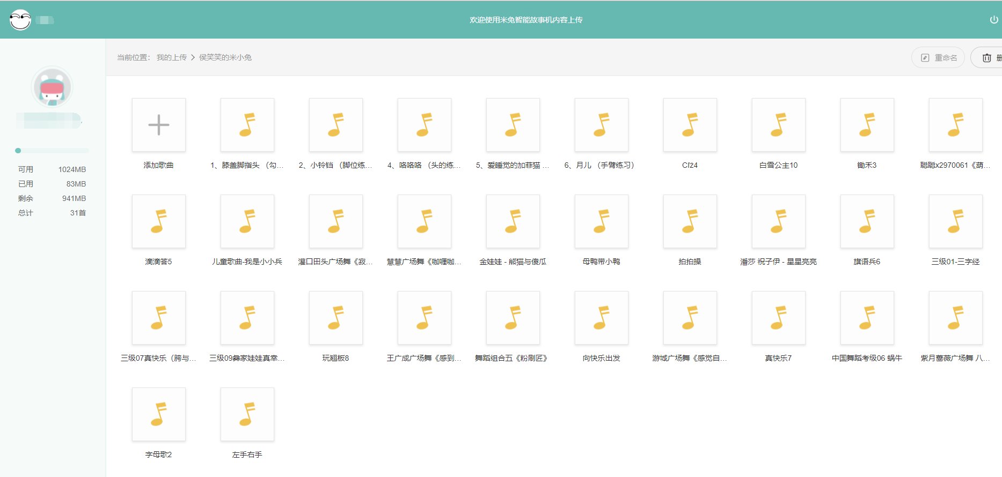Screen dimensions: 1002x477
Task: Select the 拍拍操 song icon
Action: pos(690,221)
